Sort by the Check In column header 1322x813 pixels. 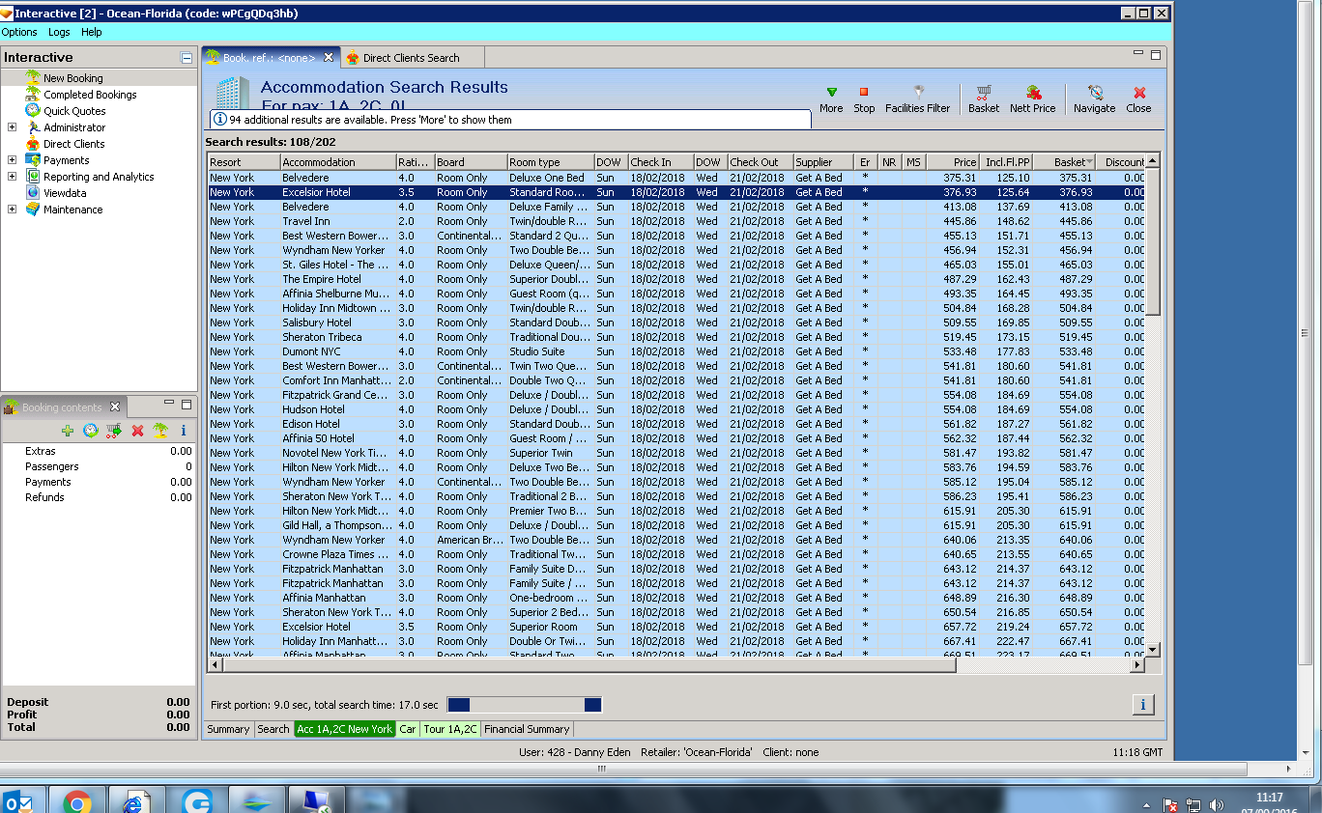coord(660,162)
